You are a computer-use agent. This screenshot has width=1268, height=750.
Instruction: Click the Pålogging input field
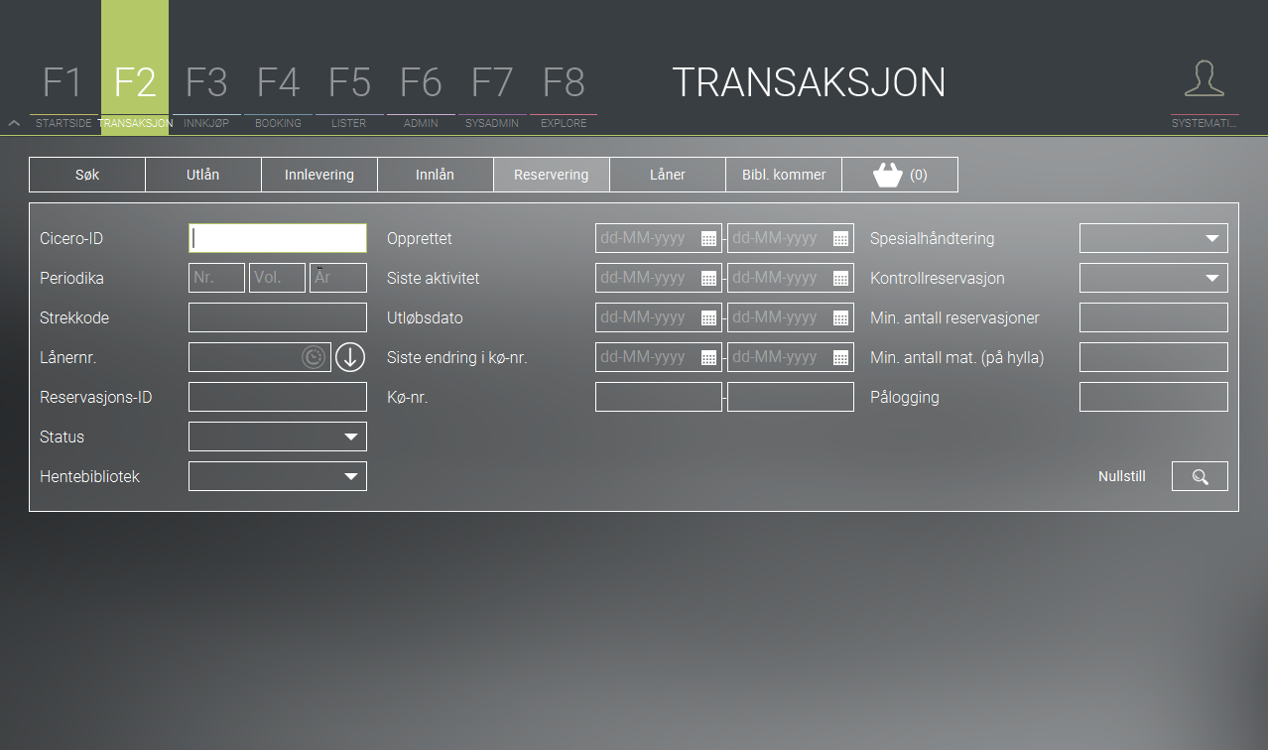tap(1154, 397)
